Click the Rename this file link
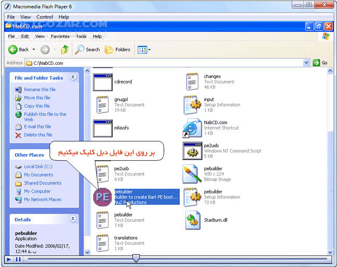Image resolution: width=337 pixels, height=267 pixels. coord(39,90)
